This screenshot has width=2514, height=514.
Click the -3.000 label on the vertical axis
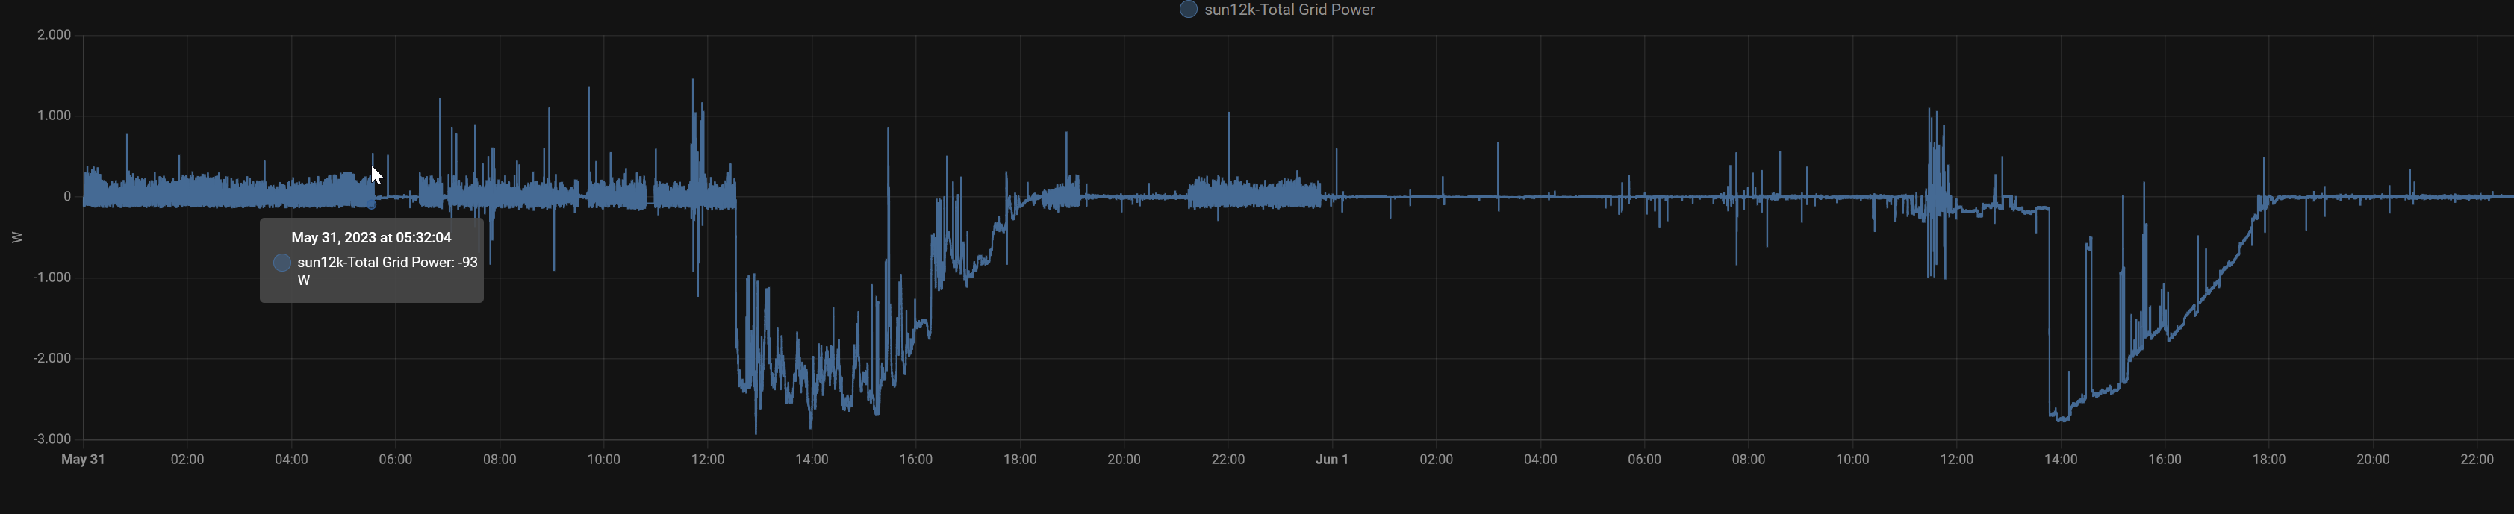52,440
